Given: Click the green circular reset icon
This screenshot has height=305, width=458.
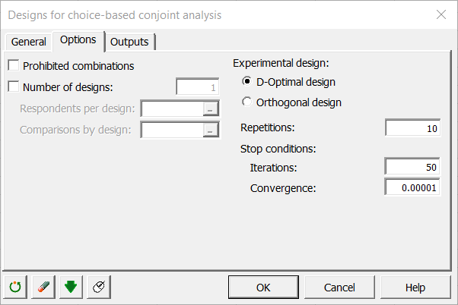Looking at the screenshot, I should coord(15,288).
